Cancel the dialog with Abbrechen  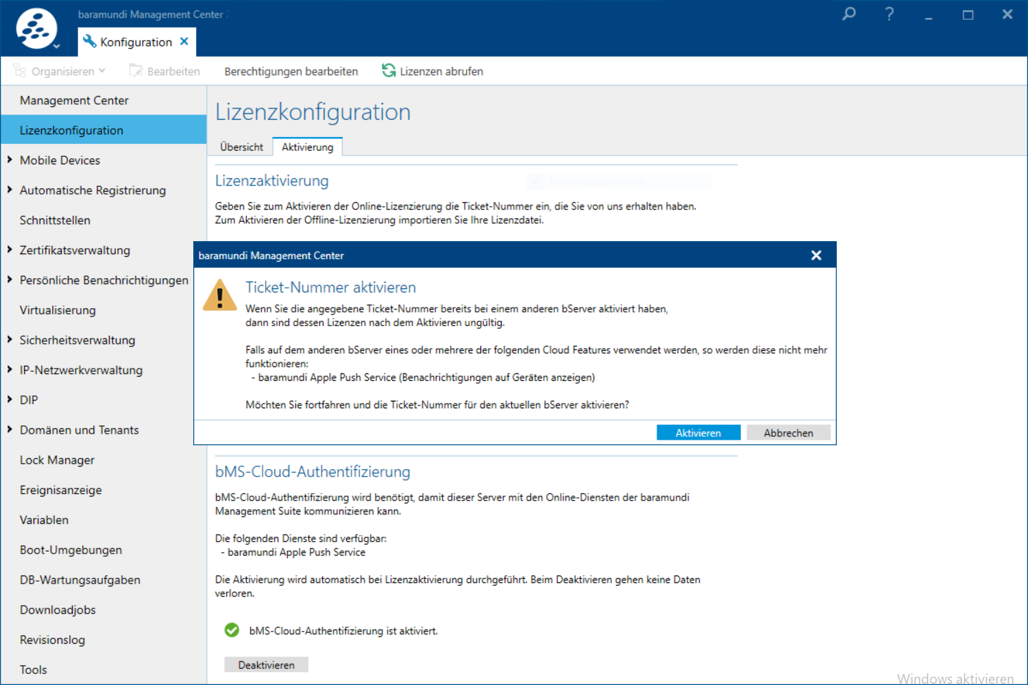point(788,433)
